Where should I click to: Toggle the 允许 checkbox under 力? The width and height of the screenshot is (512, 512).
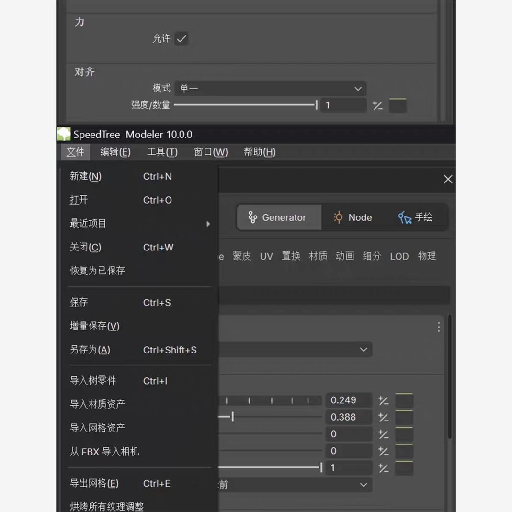[182, 38]
